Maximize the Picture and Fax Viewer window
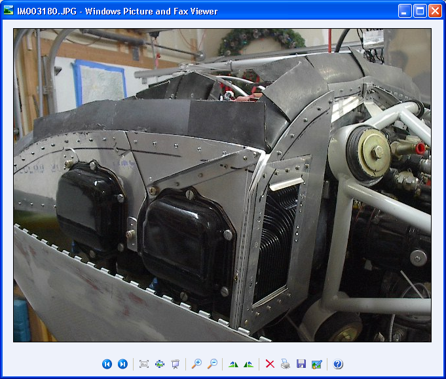 pos(420,10)
